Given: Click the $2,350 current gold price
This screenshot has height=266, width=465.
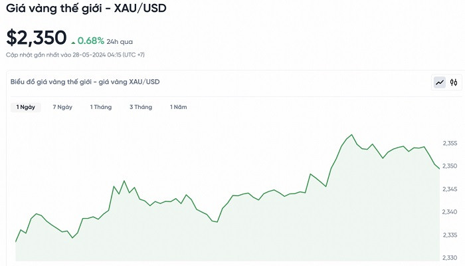Looking at the screenshot, I should (37, 38).
